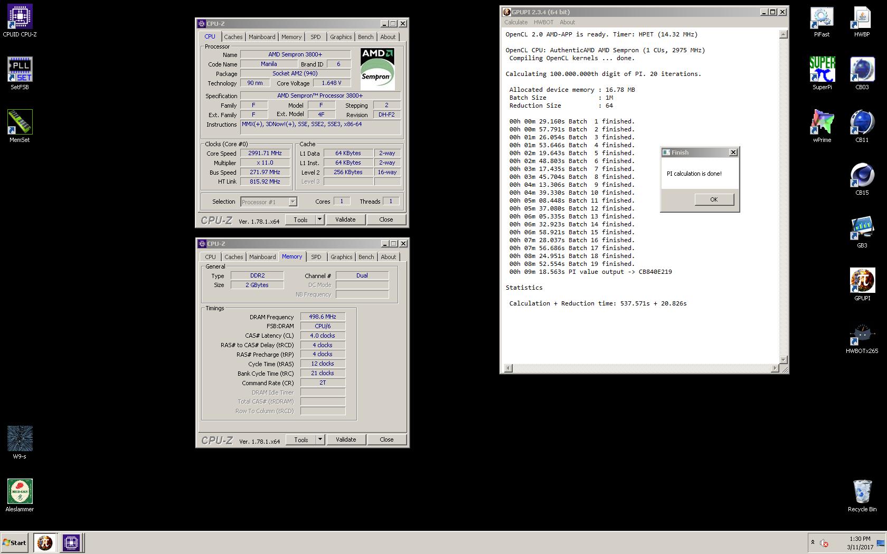Screen dimensions: 887x554
Task: Open the CB15 desktop shortcut
Action: click(862, 179)
